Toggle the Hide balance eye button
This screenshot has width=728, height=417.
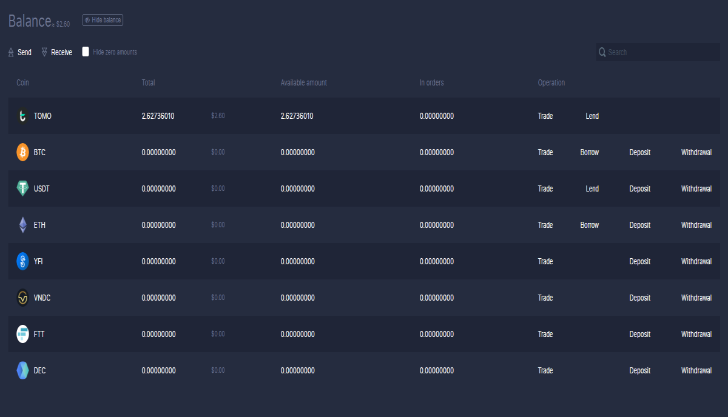[x=103, y=20]
